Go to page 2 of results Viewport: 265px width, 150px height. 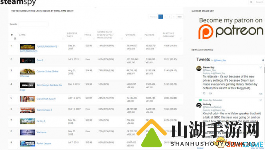click(165, 17)
